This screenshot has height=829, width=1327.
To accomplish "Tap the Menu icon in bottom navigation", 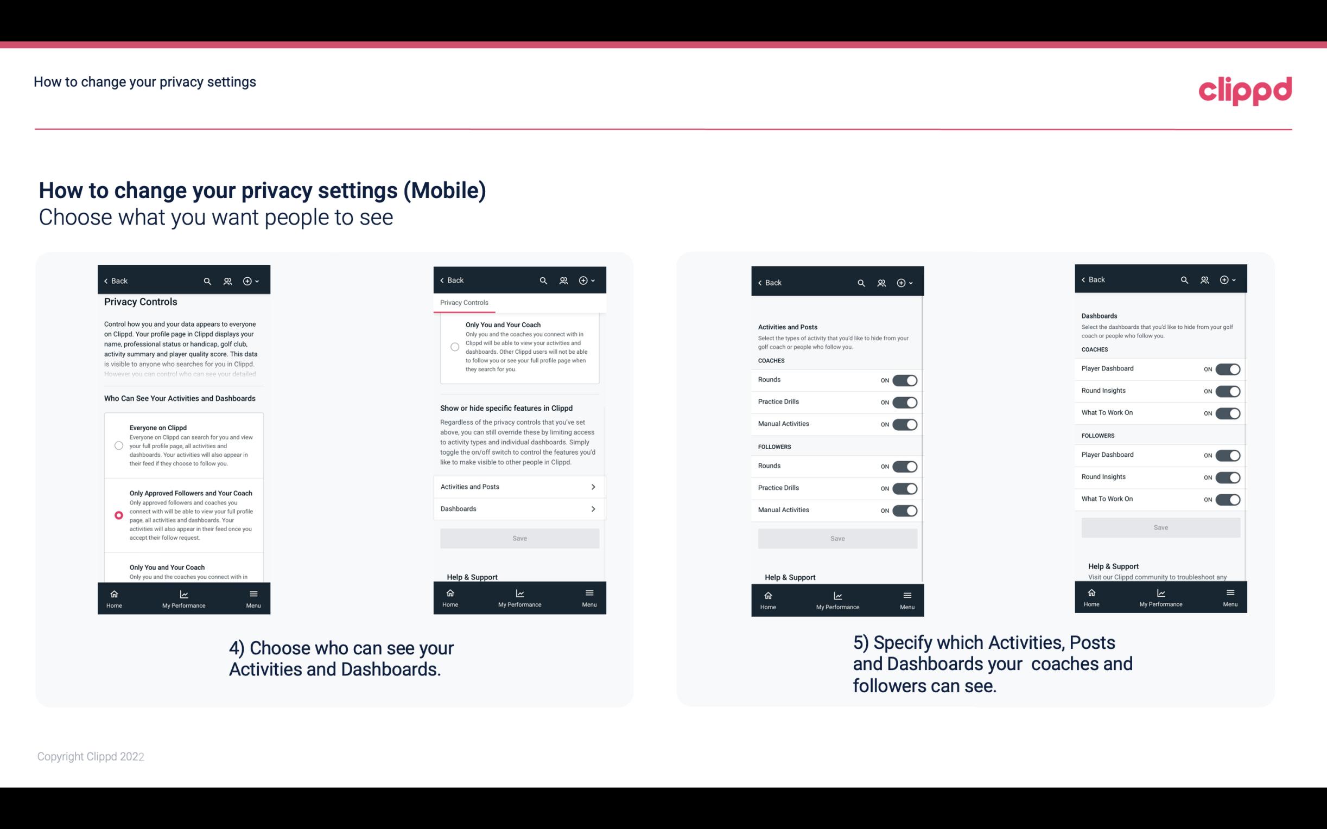I will pyautogui.click(x=253, y=592).
